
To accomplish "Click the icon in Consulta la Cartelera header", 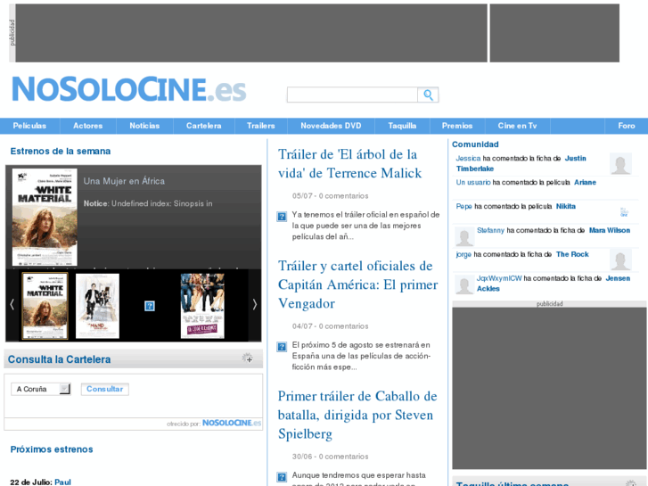I will click(248, 358).
